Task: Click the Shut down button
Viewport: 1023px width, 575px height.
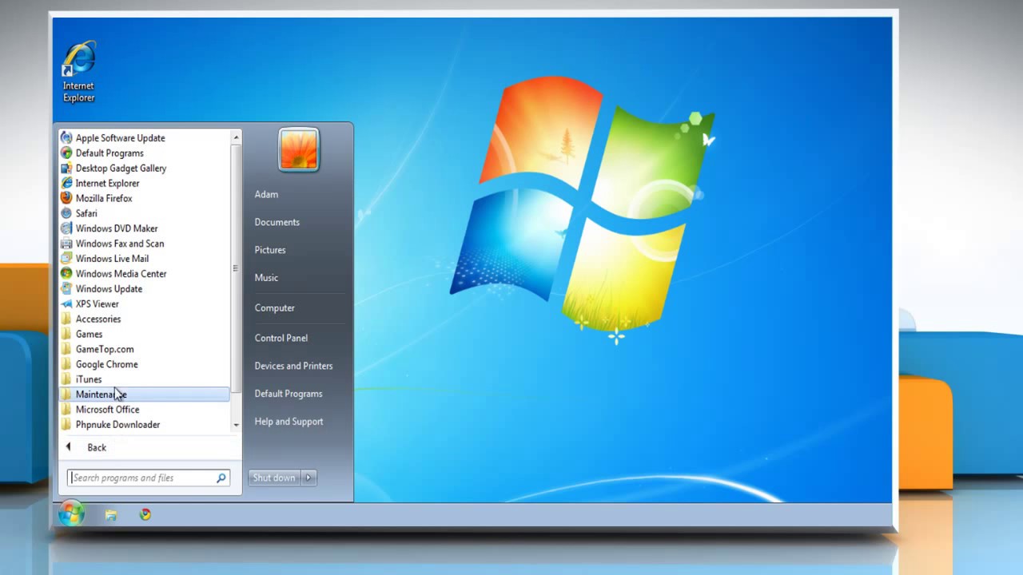Action: click(x=274, y=478)
